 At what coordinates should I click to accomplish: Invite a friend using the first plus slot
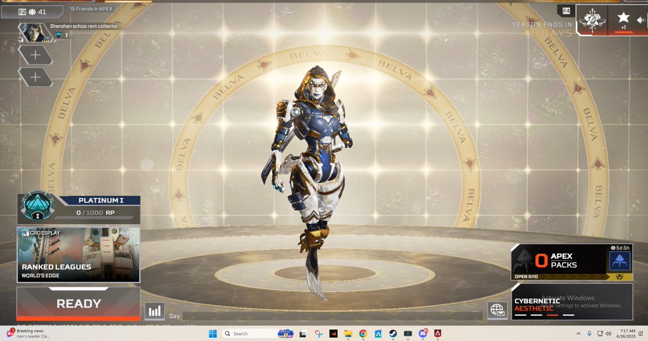pos(35,55)
